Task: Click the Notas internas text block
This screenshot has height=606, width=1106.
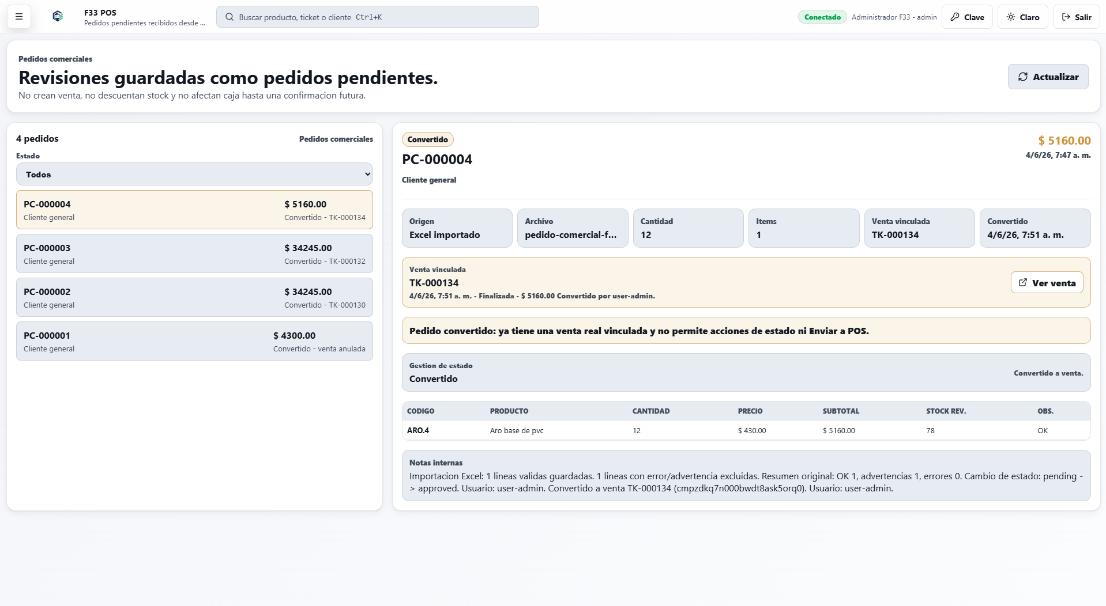Action: pyautogui.click(x=746, y=475)
